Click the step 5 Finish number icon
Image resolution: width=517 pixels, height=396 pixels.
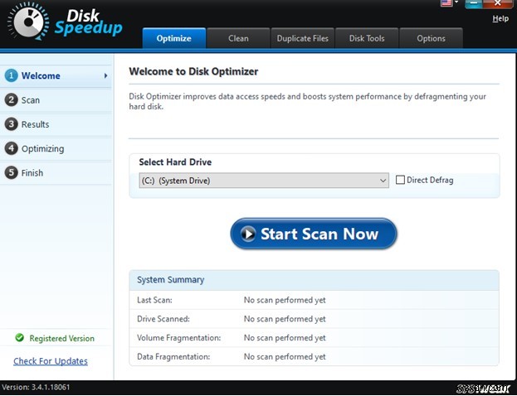point(12,172)
